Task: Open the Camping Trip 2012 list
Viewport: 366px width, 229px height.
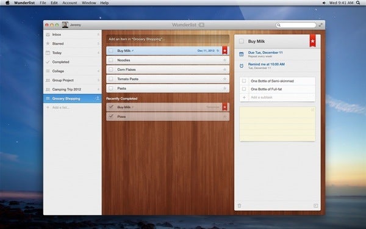Action: point(73,89)
